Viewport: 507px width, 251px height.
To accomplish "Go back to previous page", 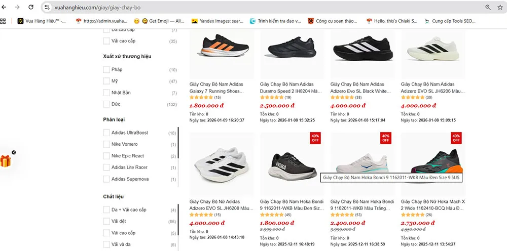I will click(x=5, y=8).
